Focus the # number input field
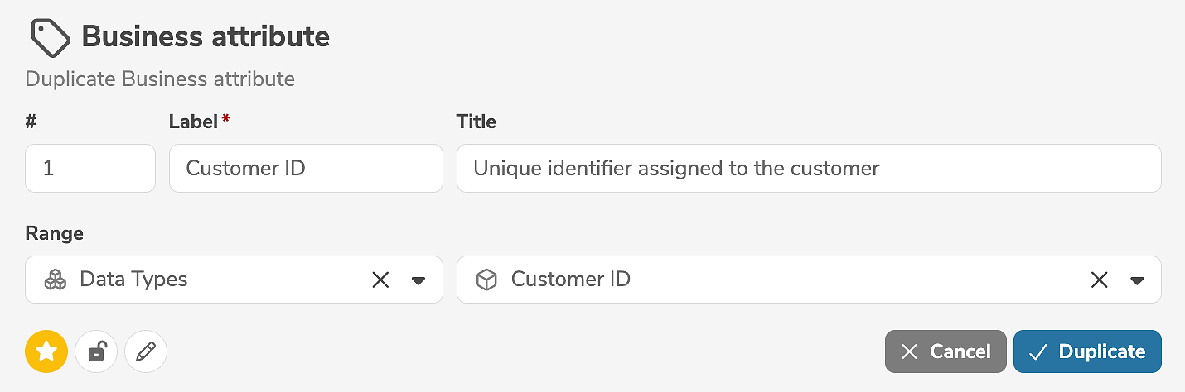Screen dimensions: 1185x392 (x=90, y=169)
